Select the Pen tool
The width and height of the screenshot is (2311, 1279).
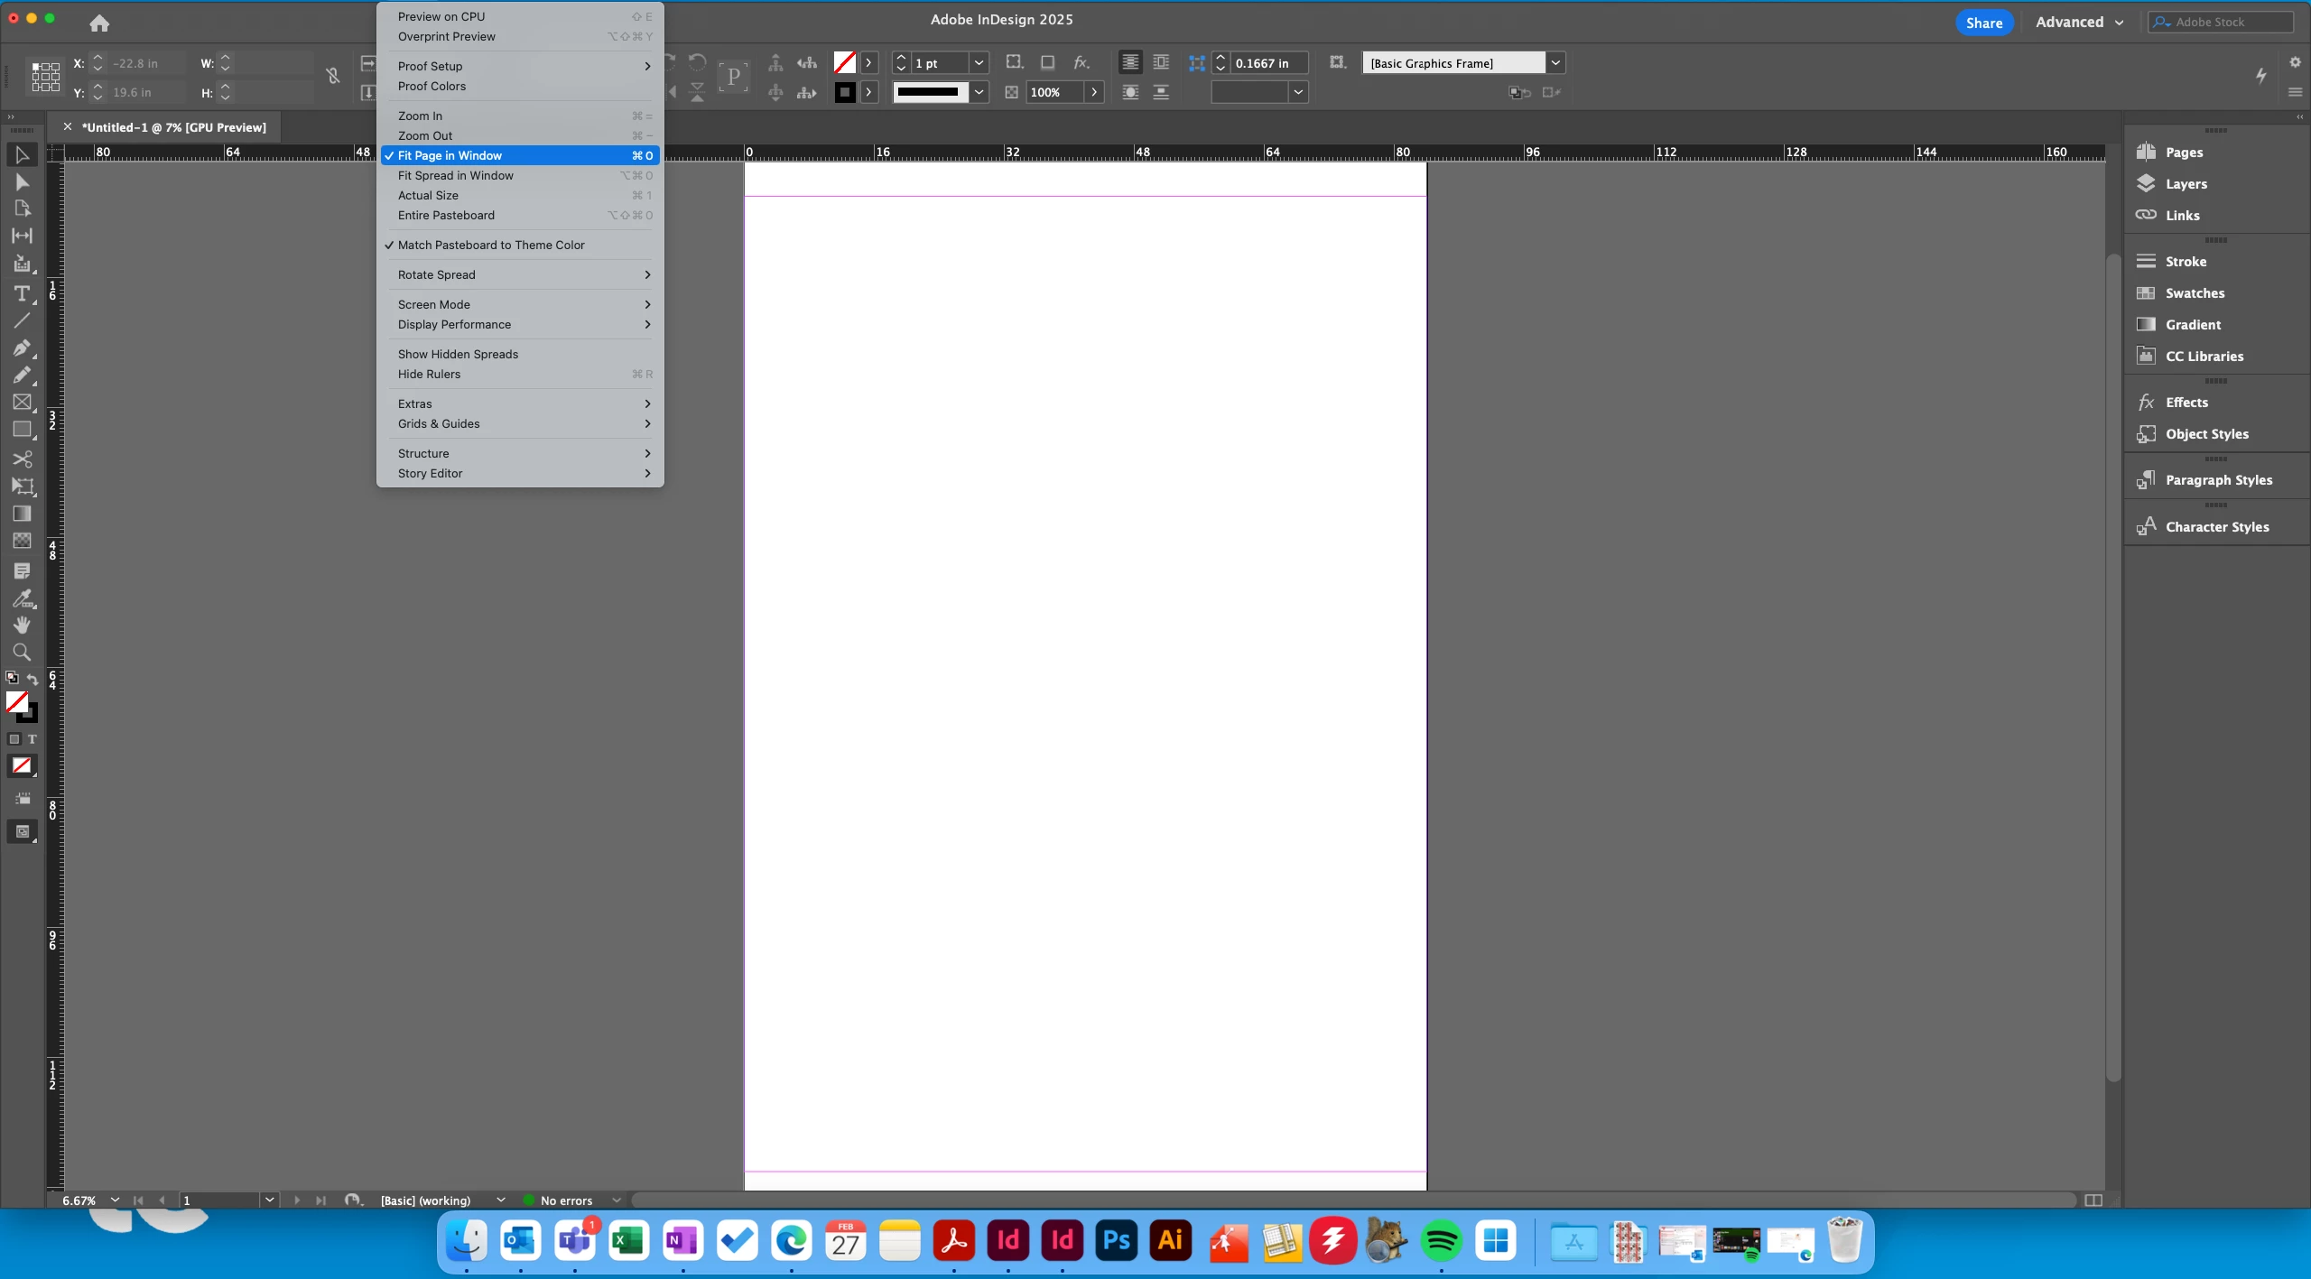pyautogui.click(x=22, y=348)
